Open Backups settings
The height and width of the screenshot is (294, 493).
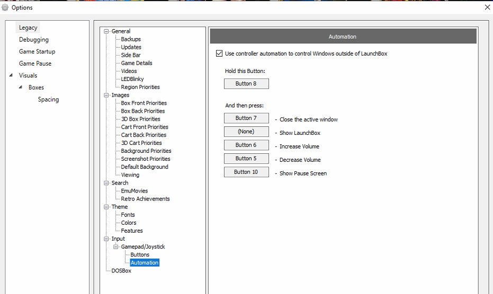(131, 39)
